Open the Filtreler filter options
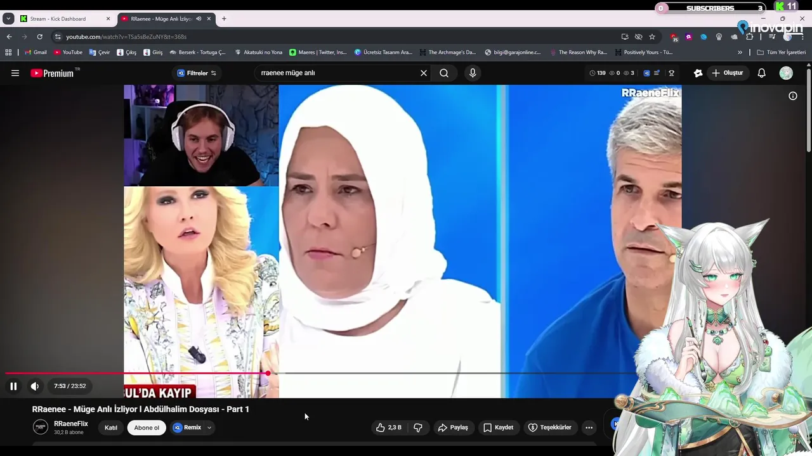This screenshot has height=456, width=812. 197,73
